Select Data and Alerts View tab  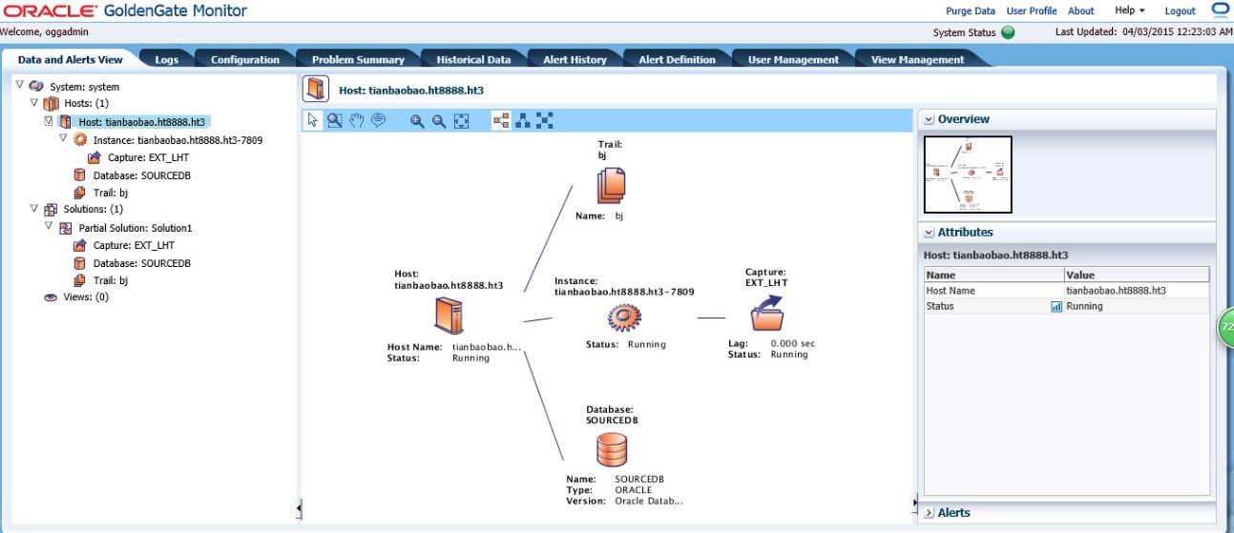71,59
